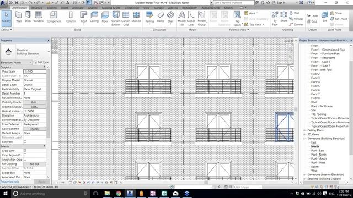Expand the Room & Area panel dropdown
353x198 pixels.
239,30
